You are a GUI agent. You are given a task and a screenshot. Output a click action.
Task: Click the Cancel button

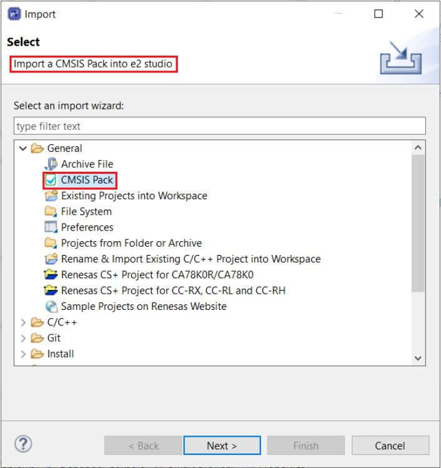390,446
